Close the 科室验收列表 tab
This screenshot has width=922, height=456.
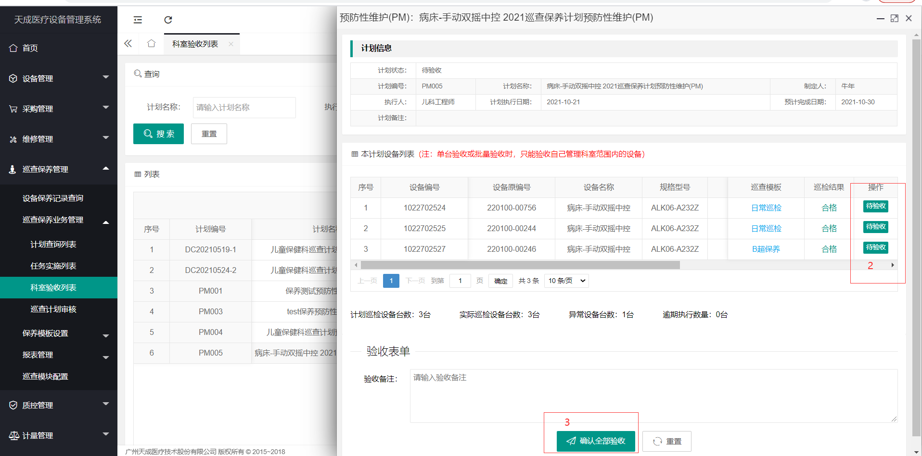tap(231, 44)
